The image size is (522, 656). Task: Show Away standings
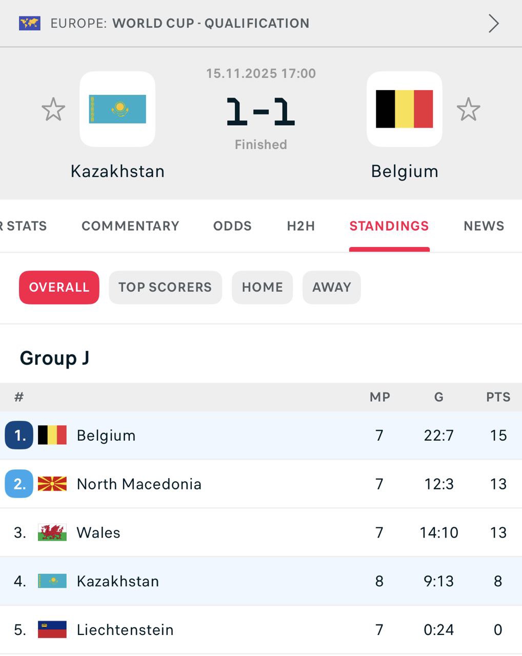[332, 287]
